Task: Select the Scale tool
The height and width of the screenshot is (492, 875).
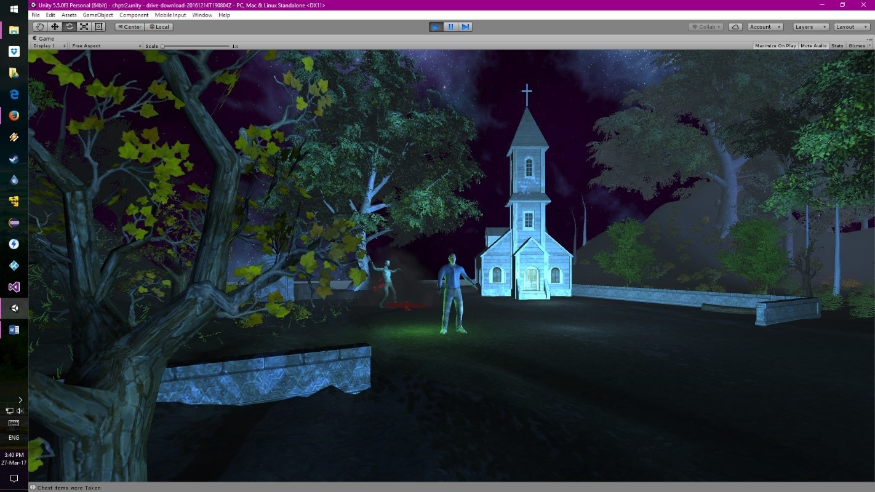Action: [x=84, y=27]
